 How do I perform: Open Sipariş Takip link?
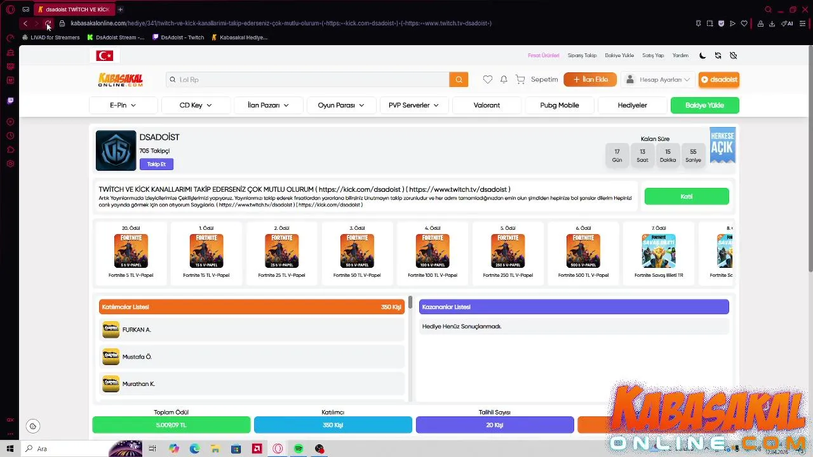(582, 55)
